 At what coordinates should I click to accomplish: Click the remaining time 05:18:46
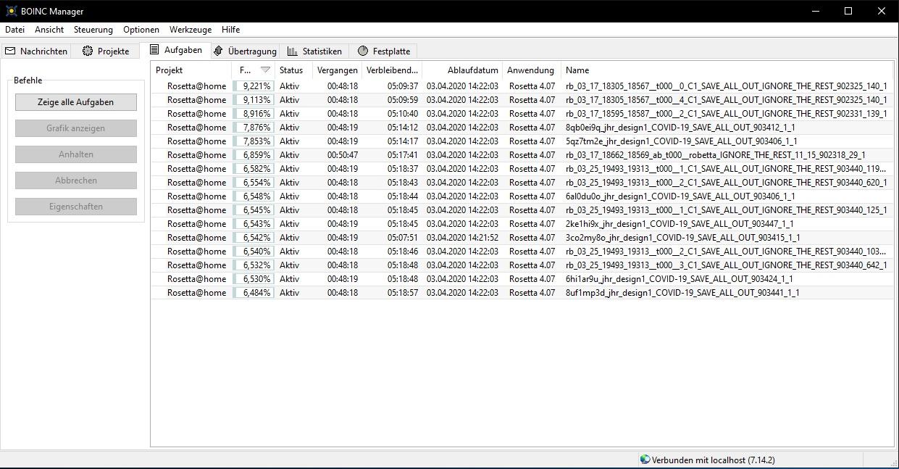[403, 252]
